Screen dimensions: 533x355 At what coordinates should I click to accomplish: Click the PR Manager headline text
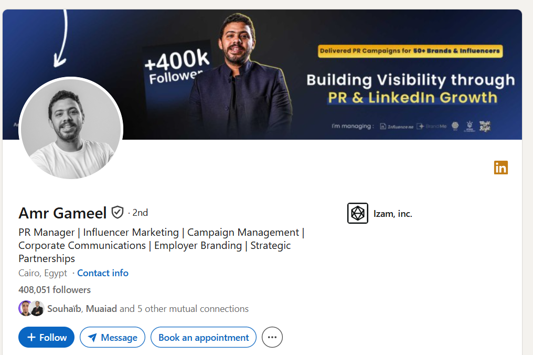(x=162, y=245)
